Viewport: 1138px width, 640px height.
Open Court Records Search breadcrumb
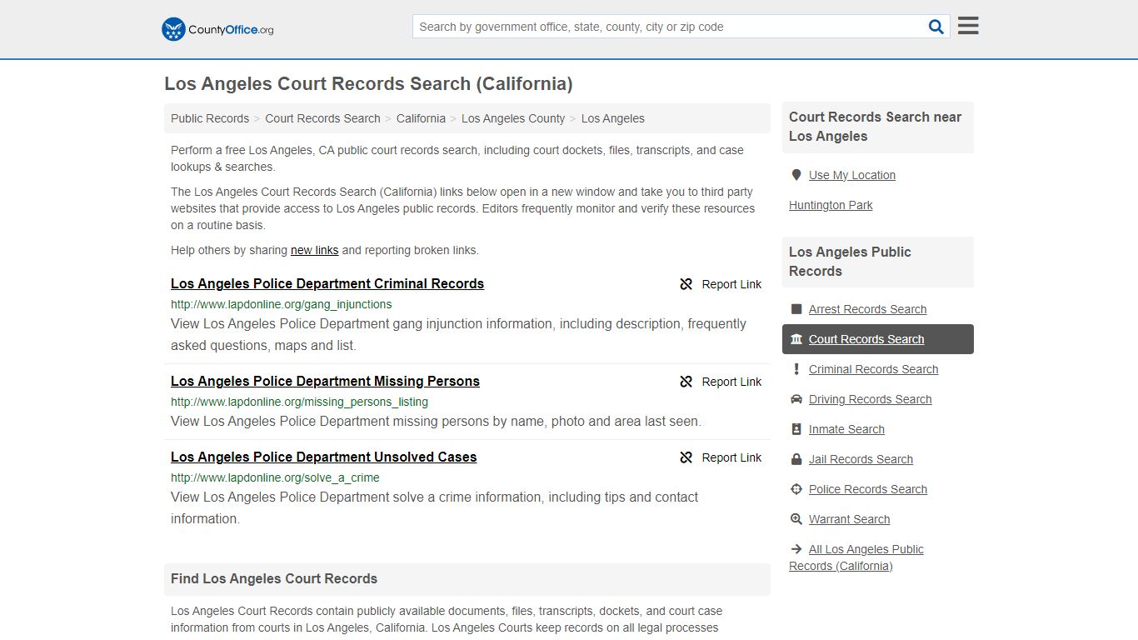[322, 118]
